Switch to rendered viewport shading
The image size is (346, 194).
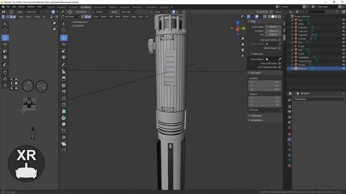pos(280,17)
